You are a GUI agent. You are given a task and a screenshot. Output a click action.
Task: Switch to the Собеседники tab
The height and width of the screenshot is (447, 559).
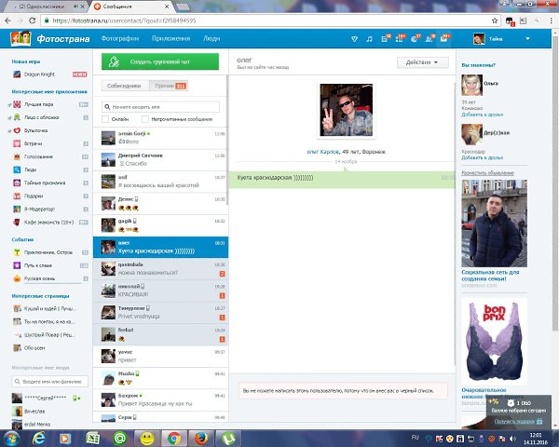tap(124, 86)
